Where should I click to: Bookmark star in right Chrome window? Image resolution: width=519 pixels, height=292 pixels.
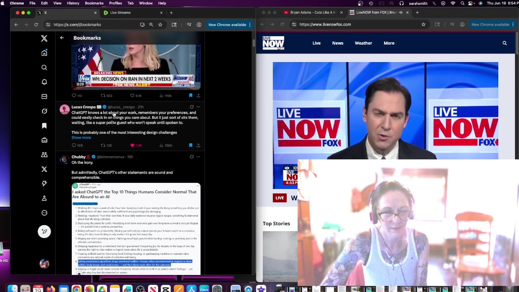point(423,24)
